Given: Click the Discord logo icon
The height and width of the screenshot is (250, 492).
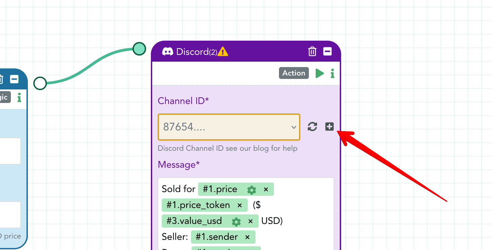Looking at the screenshot, I should pyautogui.click(x=168, y=51).
